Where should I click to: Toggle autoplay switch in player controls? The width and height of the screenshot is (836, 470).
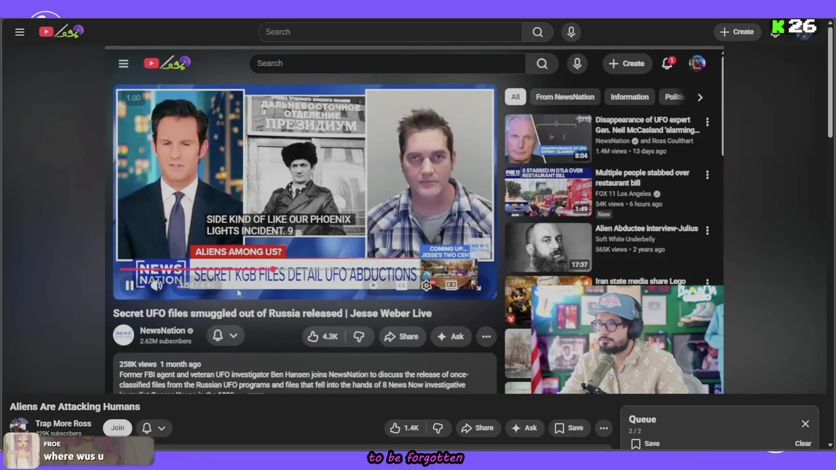[x=373, y=285]
